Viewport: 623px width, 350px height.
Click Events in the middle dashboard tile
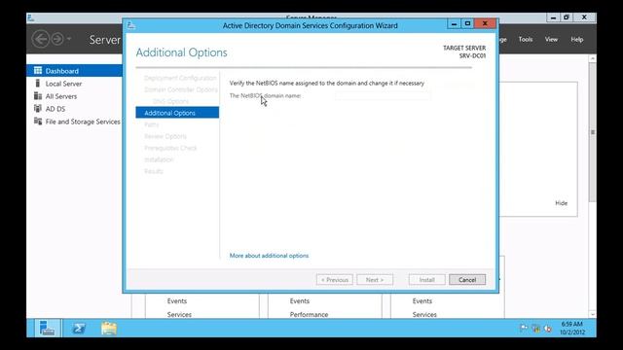(x=299, y=300)
